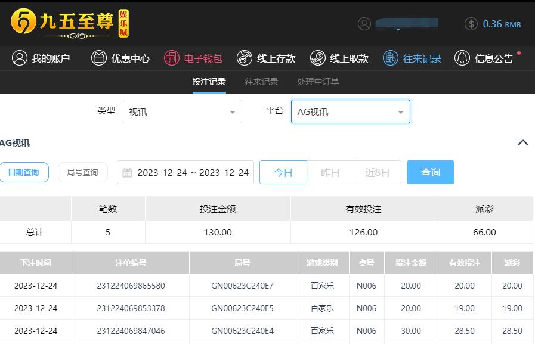This screenshot has height=344, width=535.
Task: Click the 局号 column header
Action: 243,263
